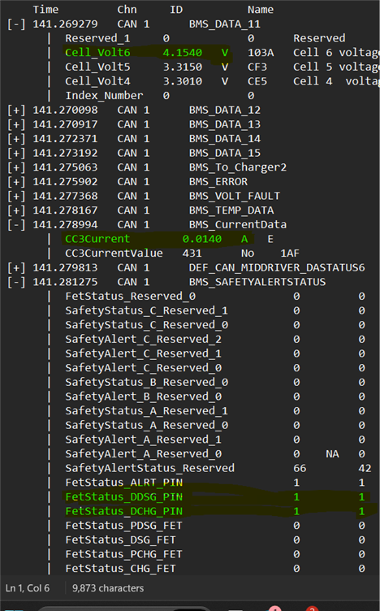
Task: Collapse the BMS_SAFETYALERTSTATUS message
Action: click(16, 282)
